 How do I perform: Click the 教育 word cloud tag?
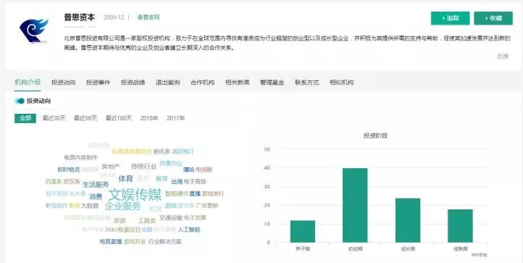[162, 178]
